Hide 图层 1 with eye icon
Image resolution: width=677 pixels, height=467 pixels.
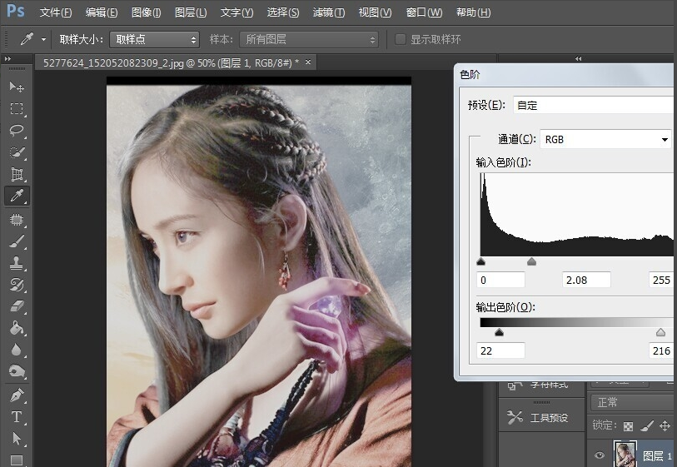tap(600, 455)
